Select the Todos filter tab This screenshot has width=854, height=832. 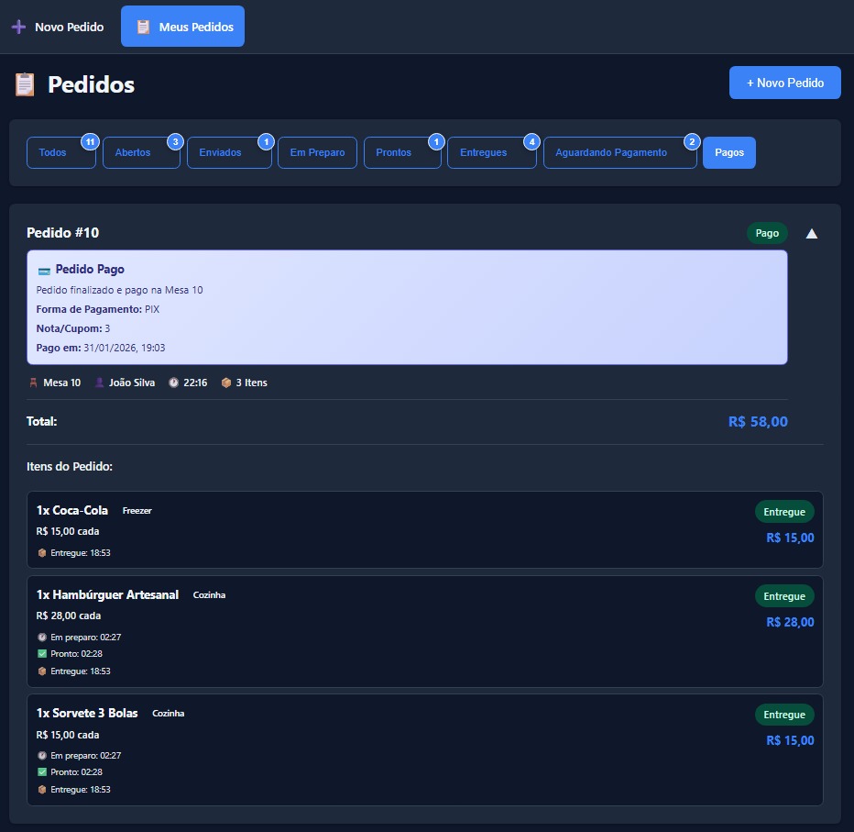click(x=55, y=152)
